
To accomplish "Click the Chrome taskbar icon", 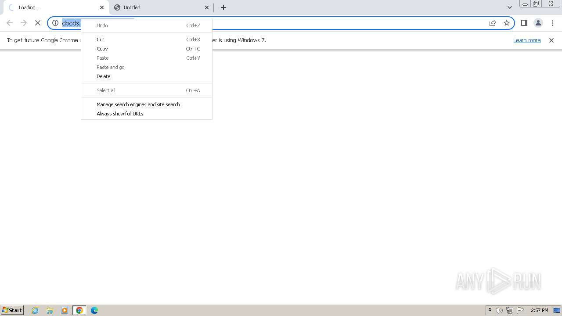I will pyautogui.click(x=79, y=310).
